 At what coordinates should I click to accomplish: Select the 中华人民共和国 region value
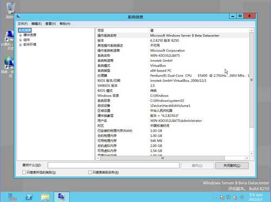click(161, 110)
